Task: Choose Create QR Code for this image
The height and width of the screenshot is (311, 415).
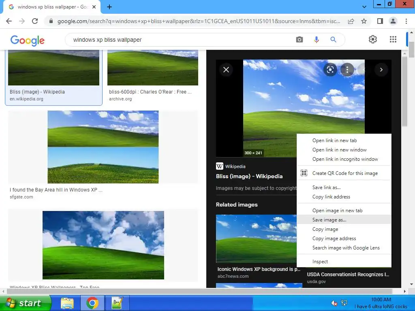Action: click(x=344, y=173)
